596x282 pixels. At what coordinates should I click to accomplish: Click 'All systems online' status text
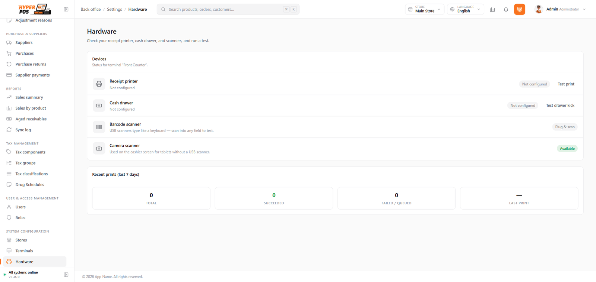click(23, 272)
